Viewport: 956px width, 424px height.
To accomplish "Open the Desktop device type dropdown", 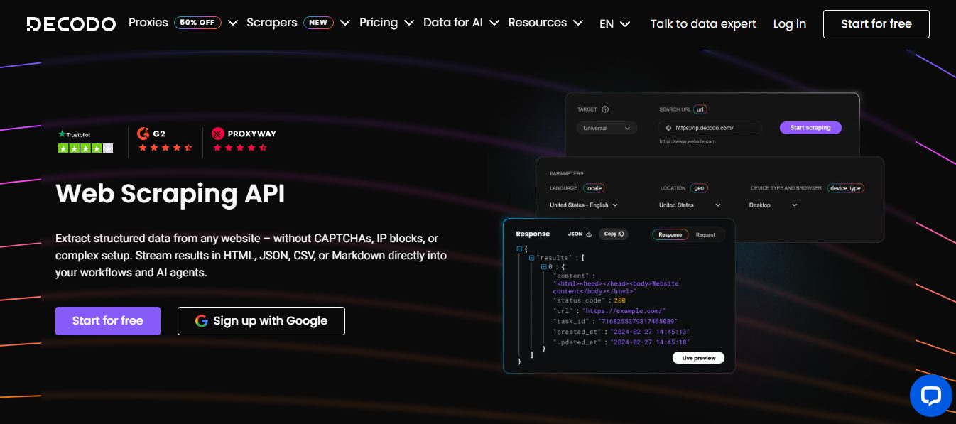I will (x=773, y=205).
